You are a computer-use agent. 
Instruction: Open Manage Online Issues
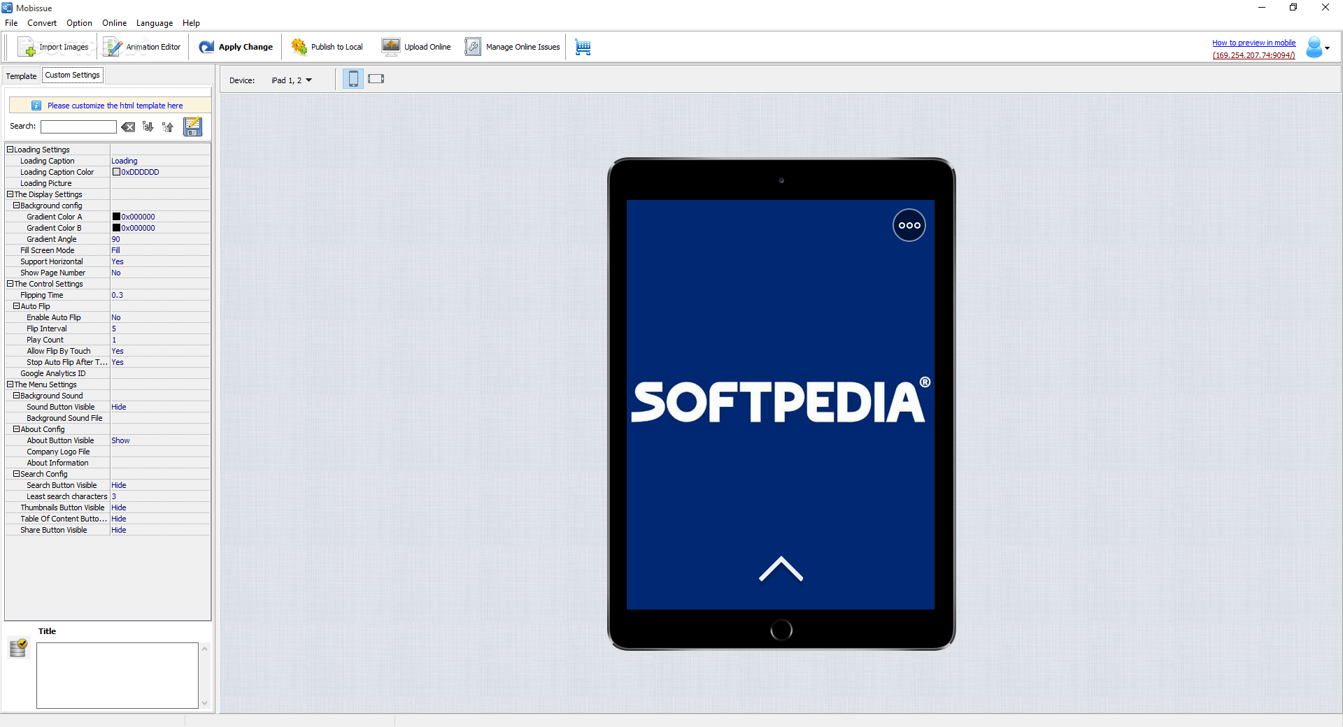tap(511, 46)
